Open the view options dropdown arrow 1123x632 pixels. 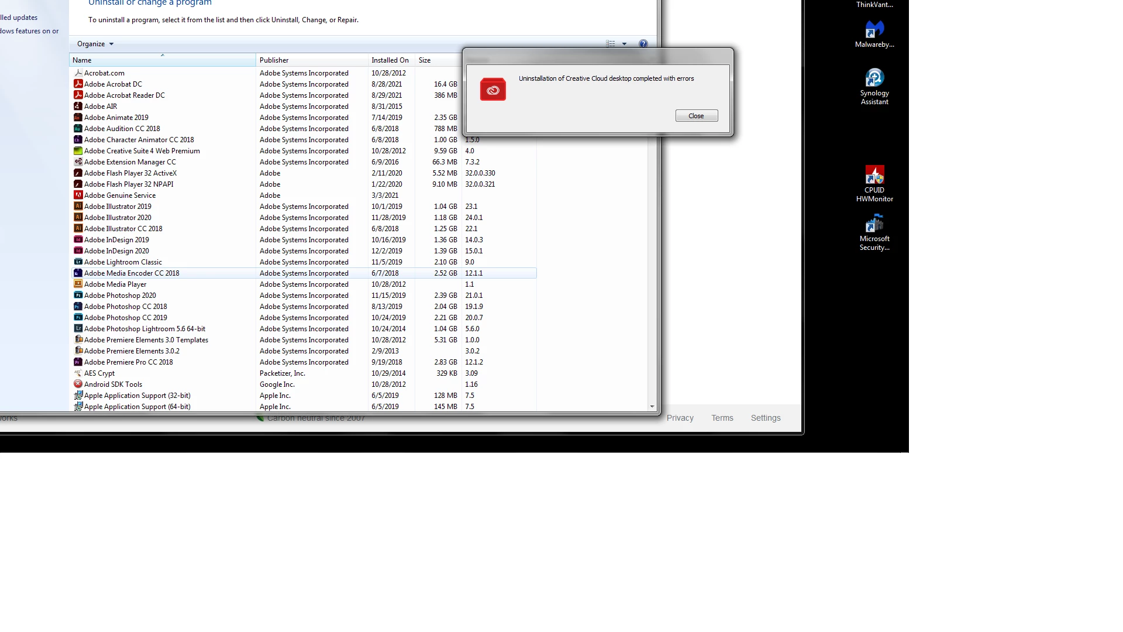[x=624, y=44]
